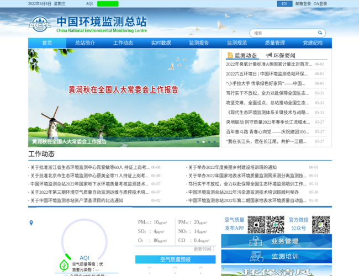The width and height of the screenshot is (359, 276).
Task: Click the 官方微信公众号 label
Action: click(x=299, y=224)
